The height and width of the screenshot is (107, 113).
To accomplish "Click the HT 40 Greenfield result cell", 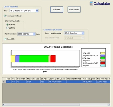I will [x=57, y=82].
